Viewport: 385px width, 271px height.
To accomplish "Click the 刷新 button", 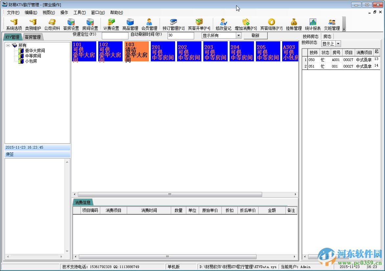I will pyautogui.click(x=255, y=35).
